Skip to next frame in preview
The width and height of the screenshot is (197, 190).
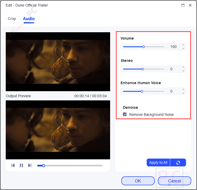[30, 165]
